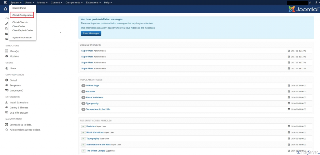Viewport: 320px width, 155px height.
Task: Click the Gantry 5 Themes eye icon
Action: tap(7, 107)
